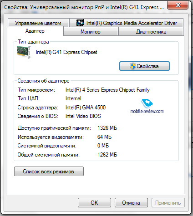This screenshot has width=193, height=216.
Task: Click the mobile-review.com watermark text
Action: click(147, 111)
